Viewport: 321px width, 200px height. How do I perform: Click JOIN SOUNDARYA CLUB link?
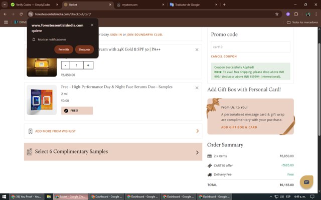tap(144, 34)
